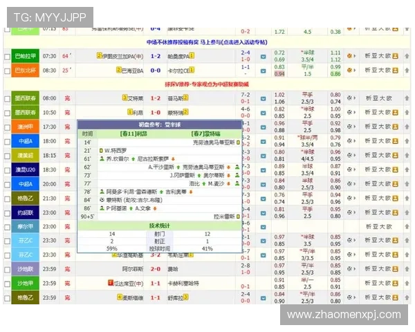Open the orange info icon in the 巴东北杯 row
415x332 pixels.
(395, 70)
